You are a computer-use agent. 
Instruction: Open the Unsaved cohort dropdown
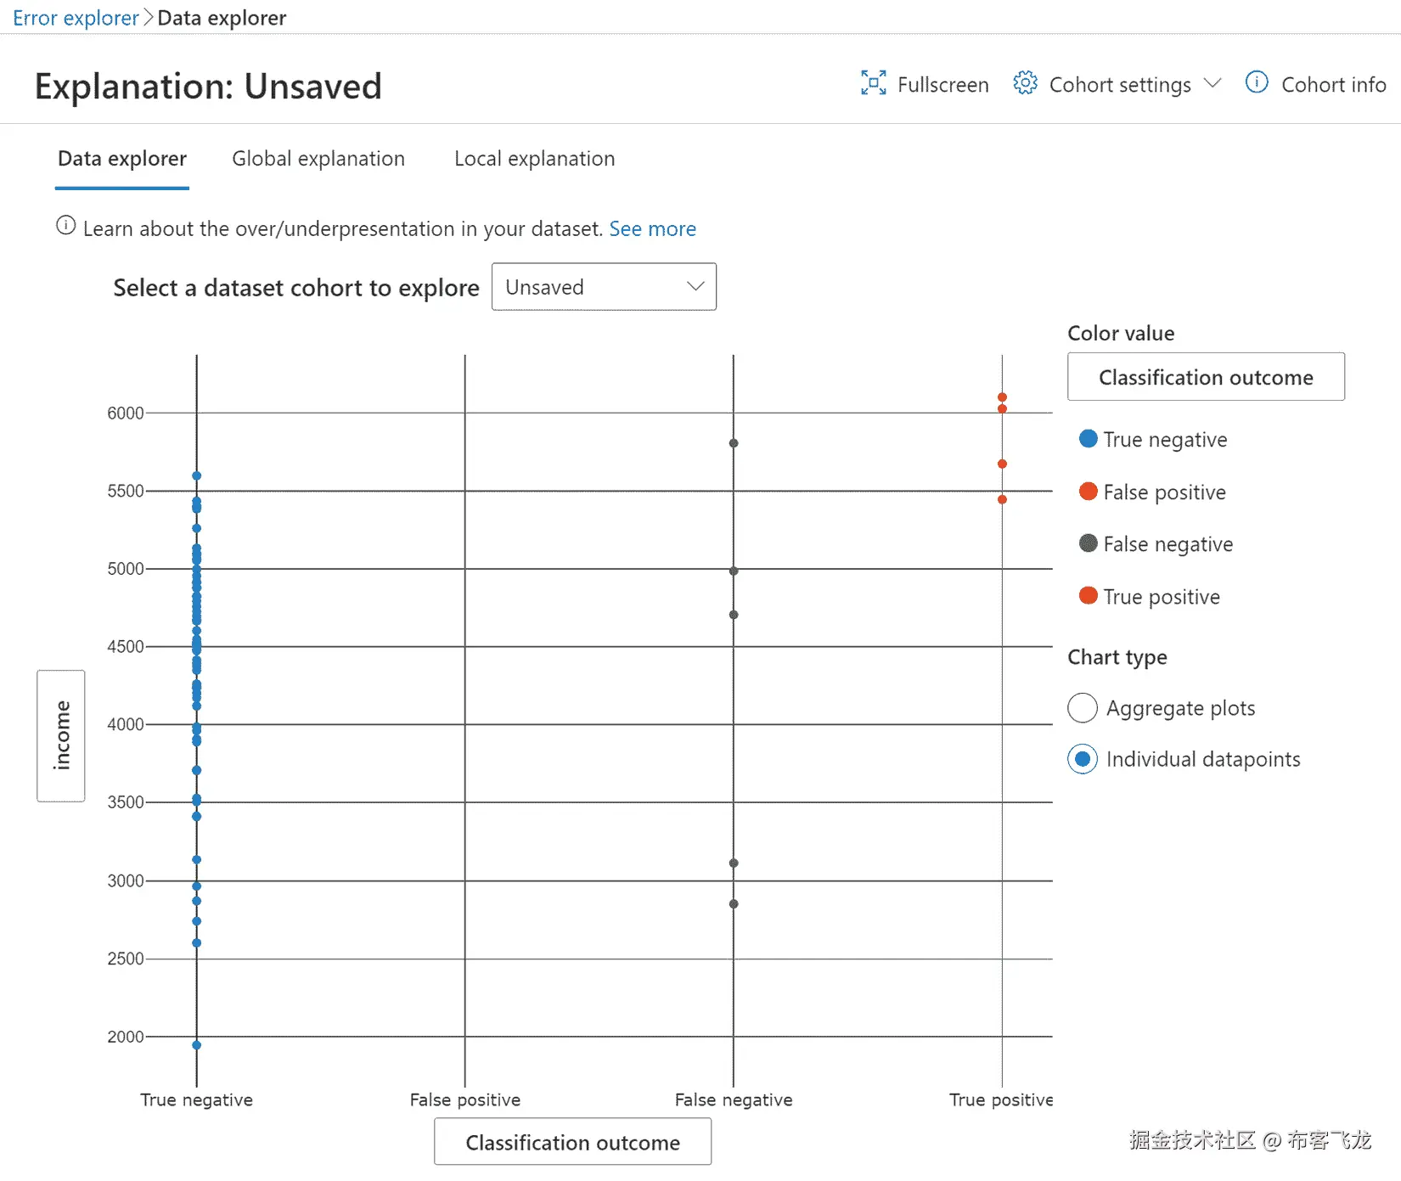[x=604, y=287]
